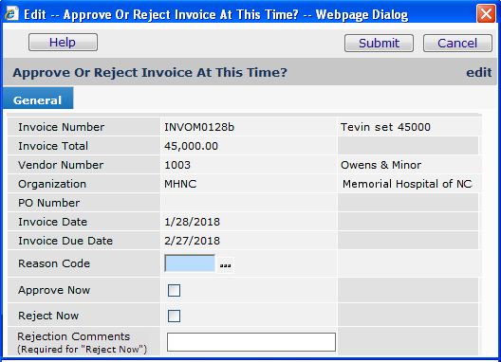This screenshot has width=501, height=362.
Task: Click the Invoice Date 1/28/2018 value
Action: 192,222
